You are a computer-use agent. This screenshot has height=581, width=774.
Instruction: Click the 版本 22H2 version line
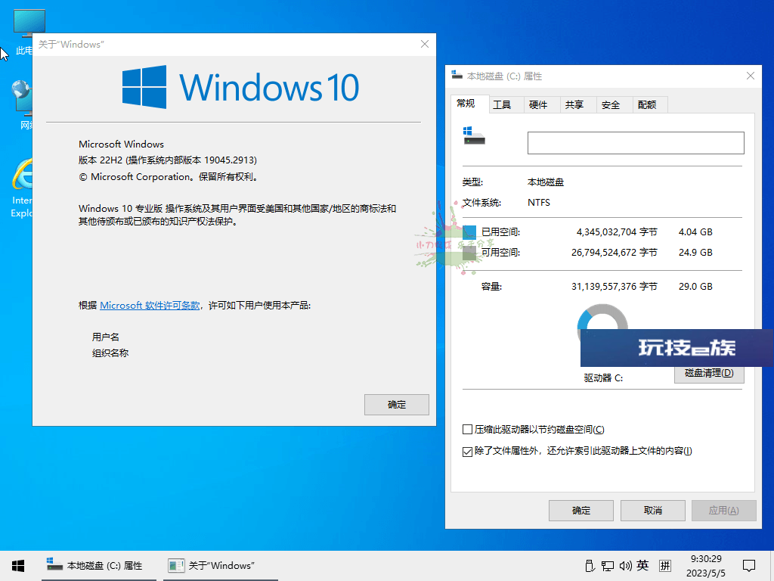pyautogui.click(x=167, y=160)
